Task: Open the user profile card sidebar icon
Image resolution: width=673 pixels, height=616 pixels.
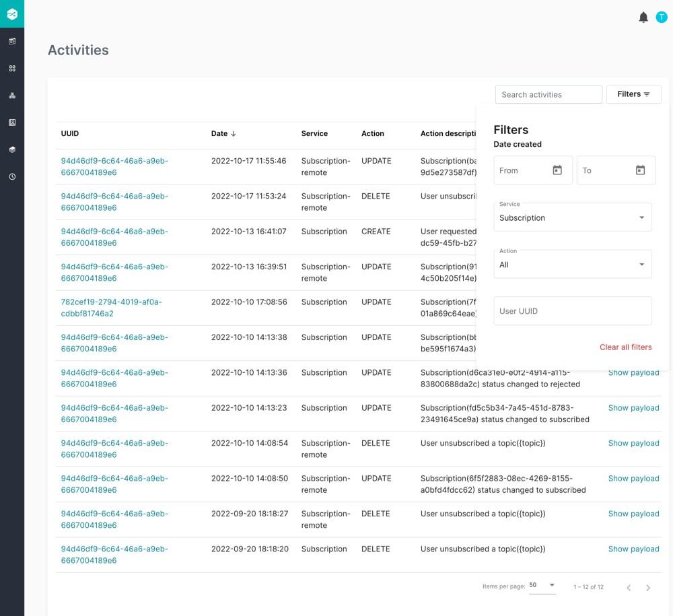Action: click(x=11, y=122)
